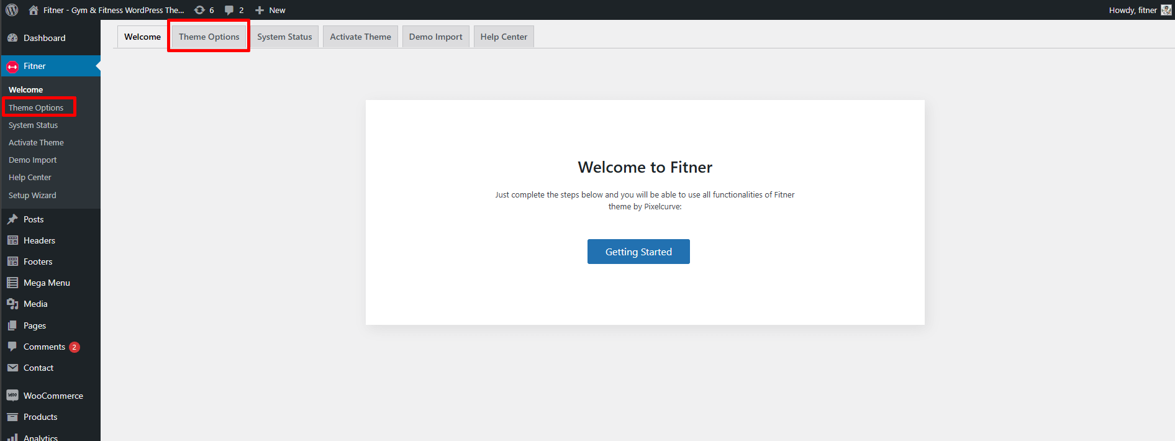Click the red Fitner dumbbell icon
Viewport: 1175px width, 441px height.
pos(12,66)
